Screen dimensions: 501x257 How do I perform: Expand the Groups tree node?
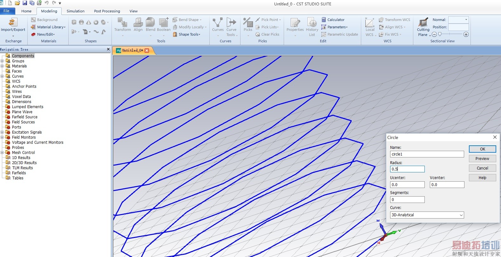coord(2,61)
